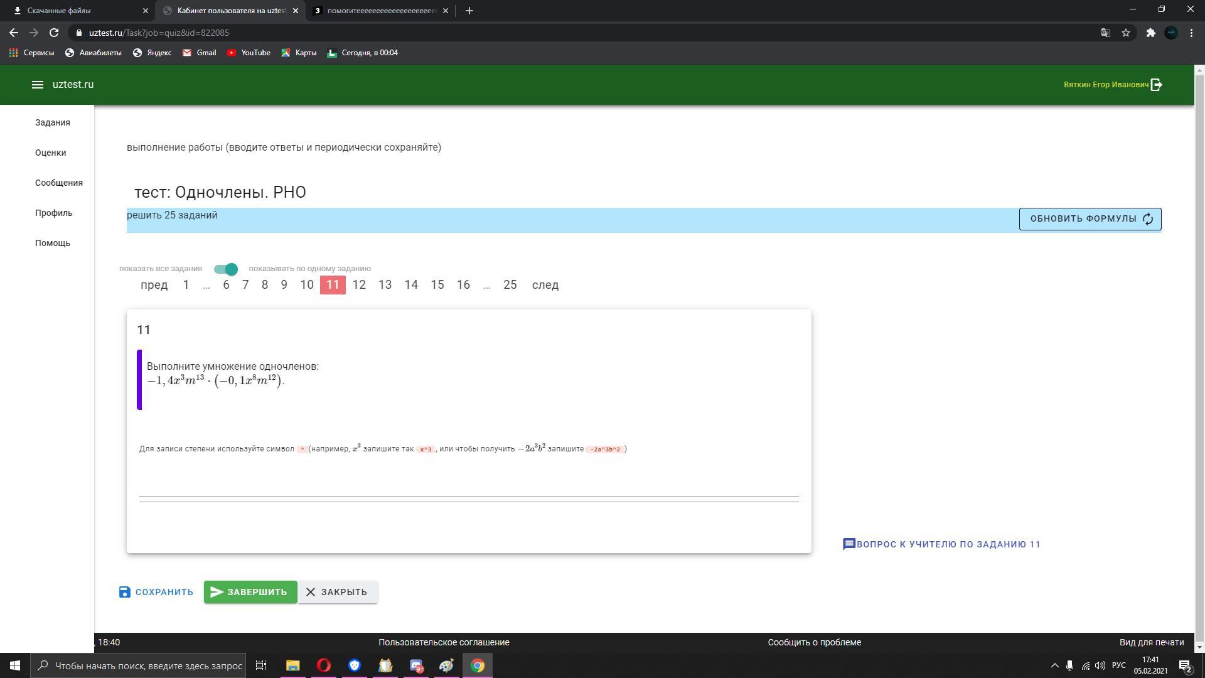This screenshot has width=1205, height=678.
Task: Open the Chrome three-dot menu
Action: 1191,33
